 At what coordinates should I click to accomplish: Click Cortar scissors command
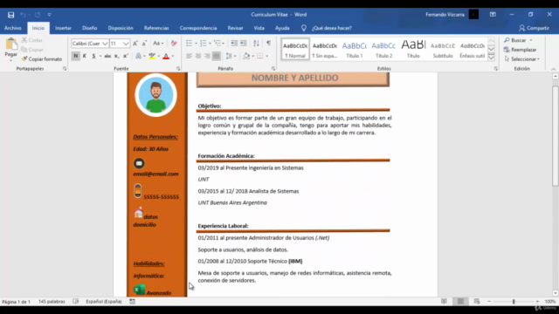click(32, 40)
